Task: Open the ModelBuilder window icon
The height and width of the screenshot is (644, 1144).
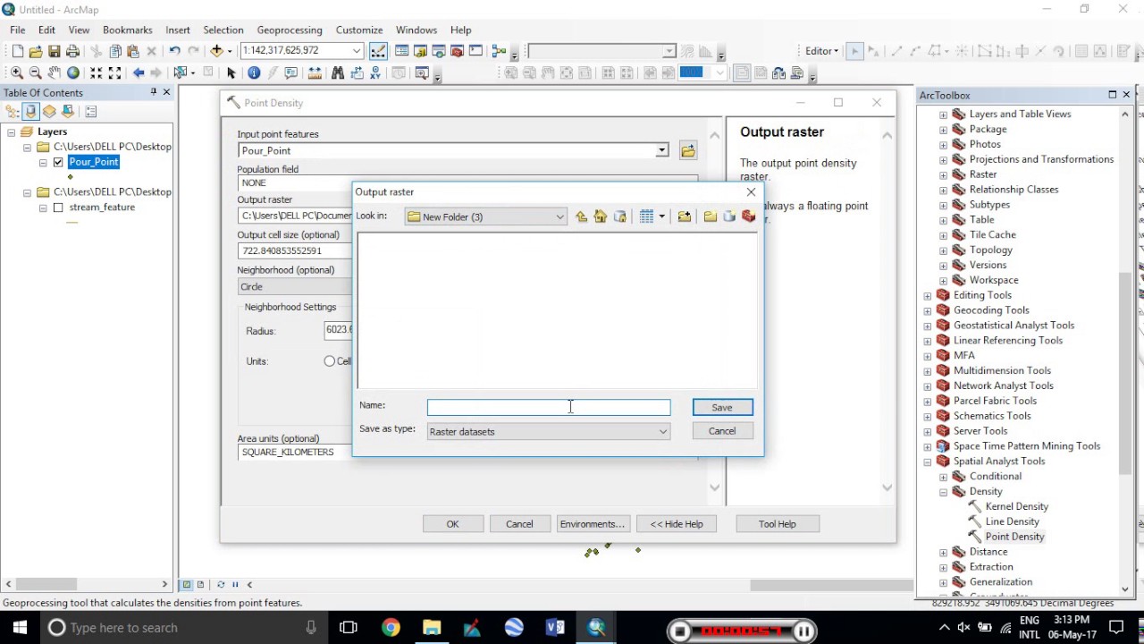Action: coord(500,51)
